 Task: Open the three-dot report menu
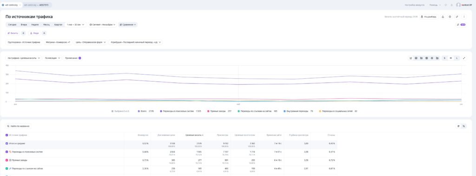pos(464,17)
